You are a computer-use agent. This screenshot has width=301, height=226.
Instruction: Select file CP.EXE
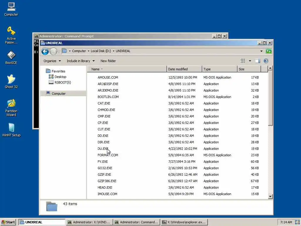coord(103,123)
